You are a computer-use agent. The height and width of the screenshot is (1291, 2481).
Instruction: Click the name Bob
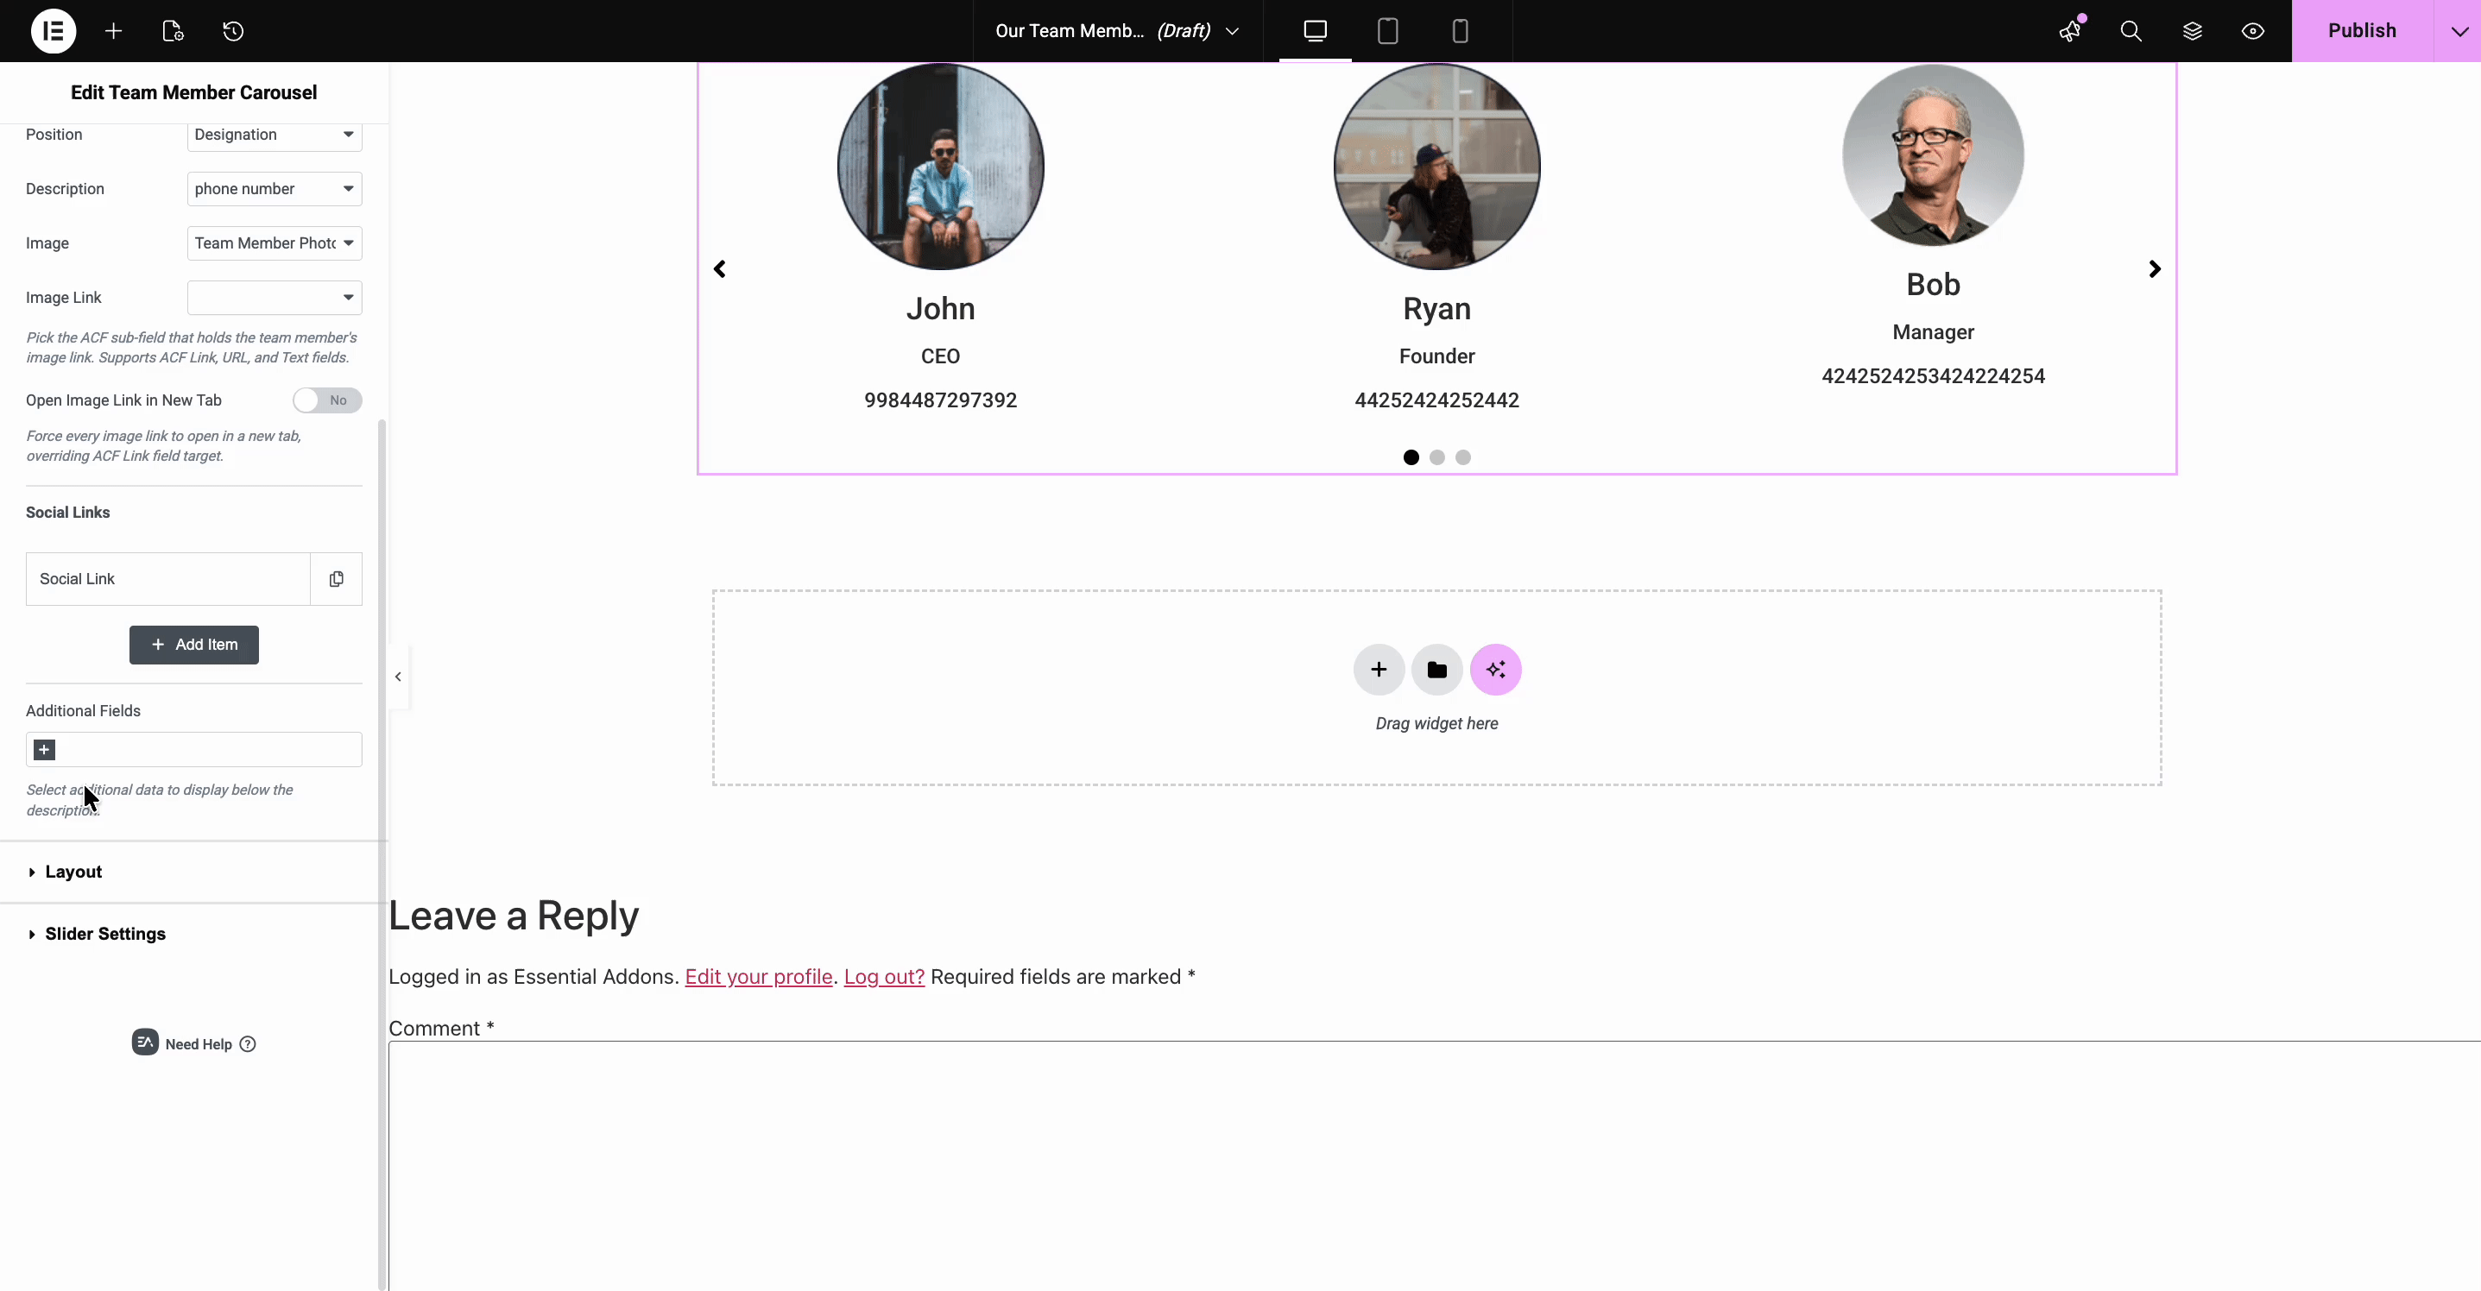1933,284
